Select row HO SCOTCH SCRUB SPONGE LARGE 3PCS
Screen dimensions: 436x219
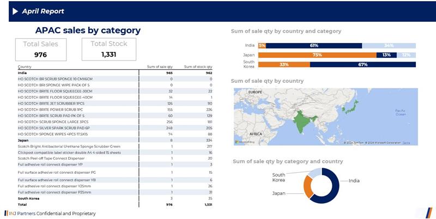point(115,121)
